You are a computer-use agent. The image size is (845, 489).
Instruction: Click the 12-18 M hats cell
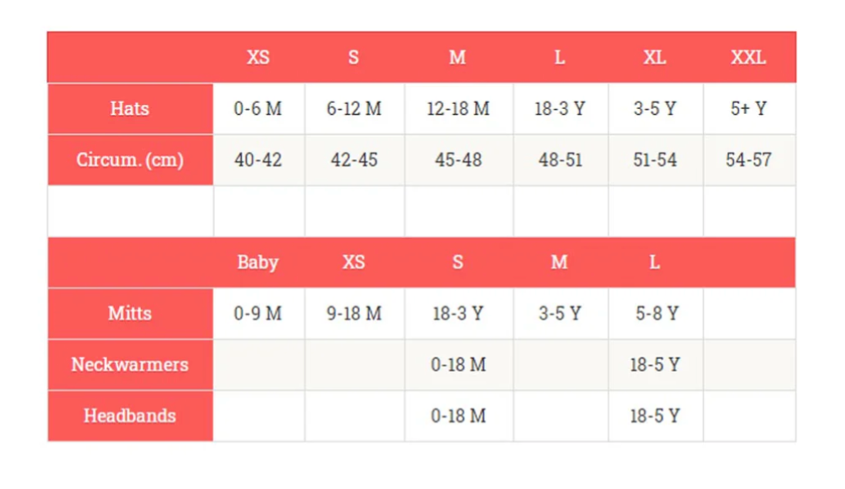point(458,109)
